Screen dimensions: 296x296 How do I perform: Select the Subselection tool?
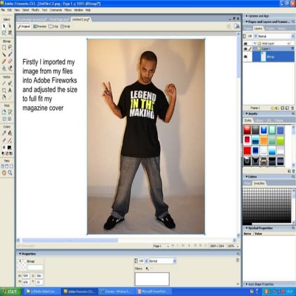[x=10, y=26]
